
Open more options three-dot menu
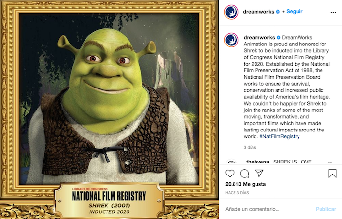(333, 12)
